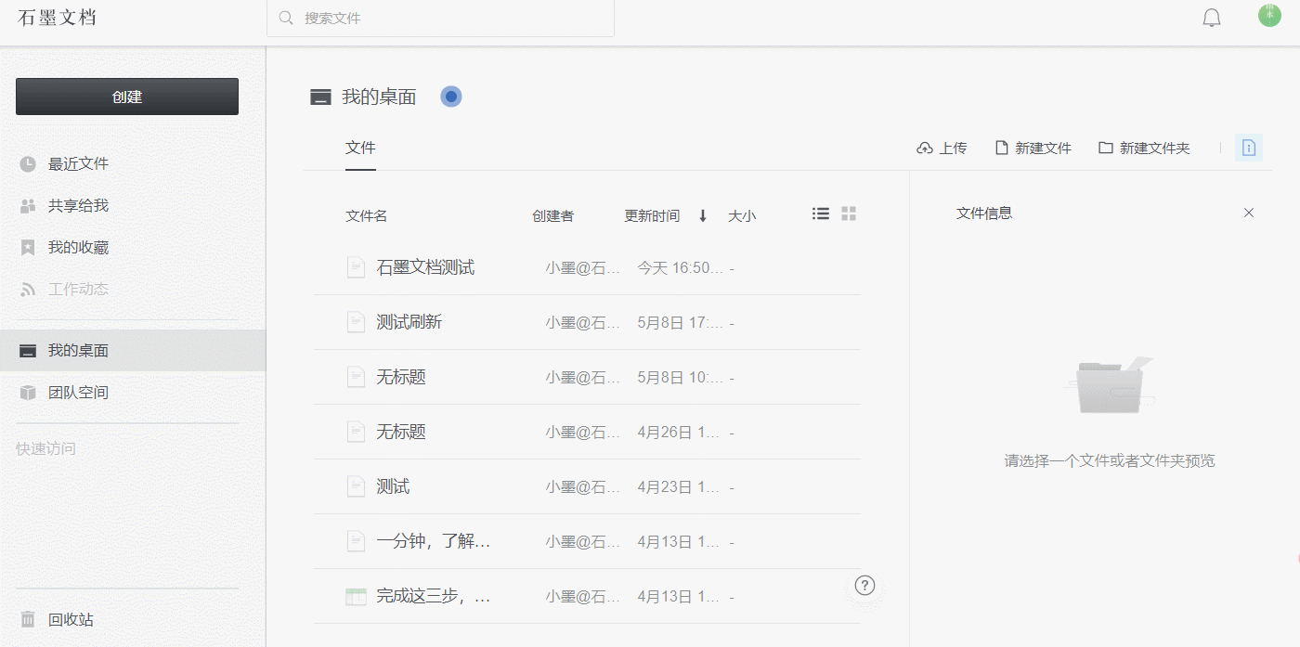The height and width of the screenshot is (647, 1300).
Task: Click the 5月8日 17: date in 测试刷新 row
Action: 680,323
